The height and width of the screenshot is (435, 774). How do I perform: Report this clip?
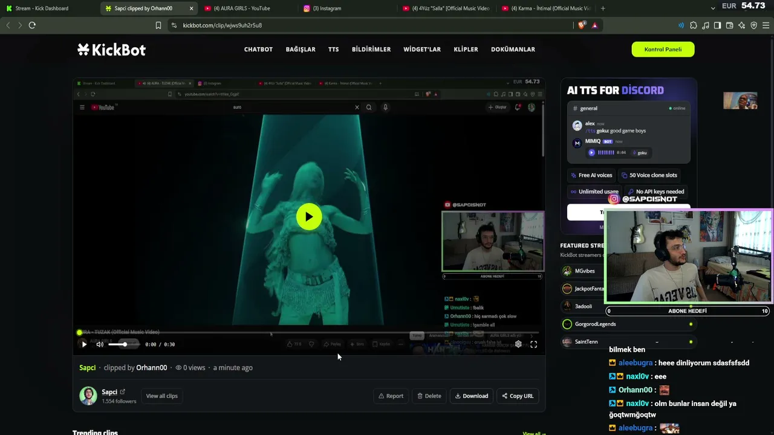391,396
